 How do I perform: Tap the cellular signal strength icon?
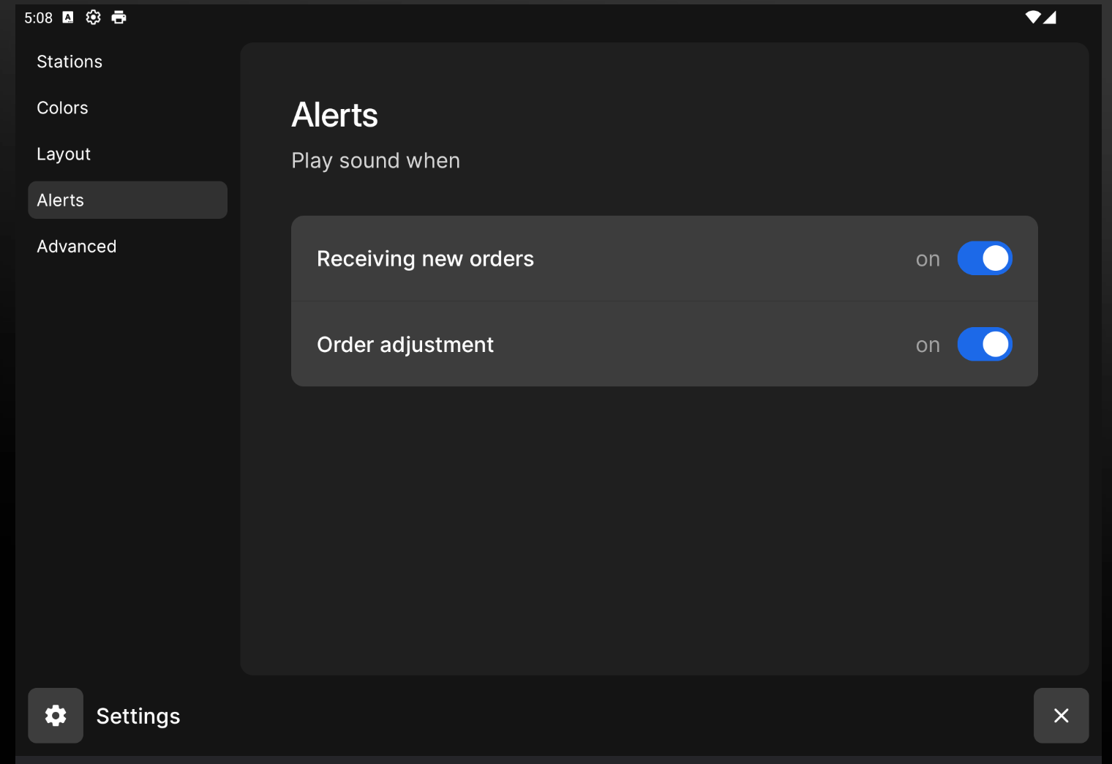1050,18
